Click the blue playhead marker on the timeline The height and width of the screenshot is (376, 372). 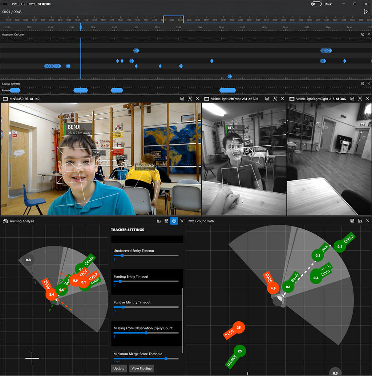(x=81, y=26)
